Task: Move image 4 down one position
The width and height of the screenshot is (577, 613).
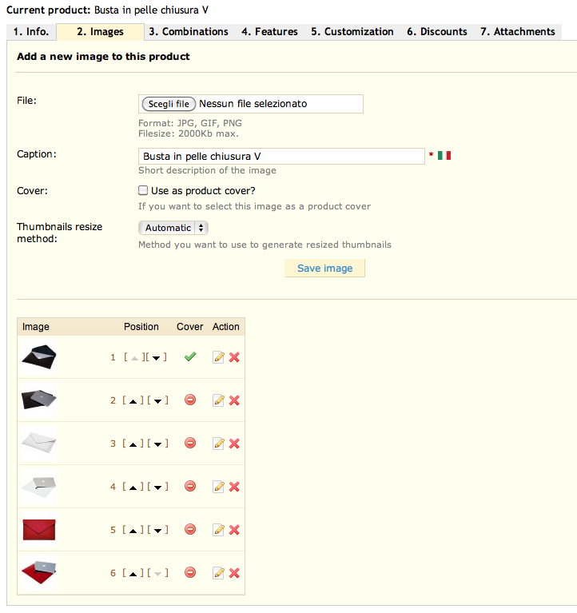Action: coord(158,488)
